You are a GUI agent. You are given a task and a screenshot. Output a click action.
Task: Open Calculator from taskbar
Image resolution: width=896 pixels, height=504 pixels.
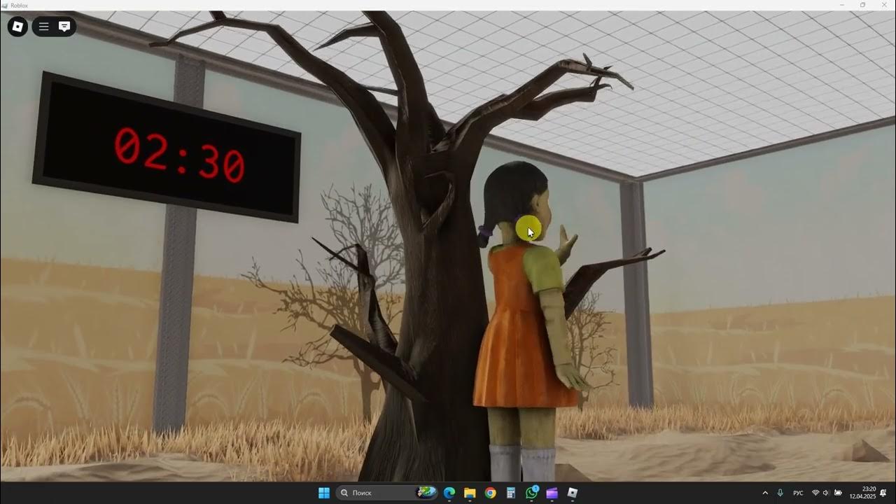[511, 493]
